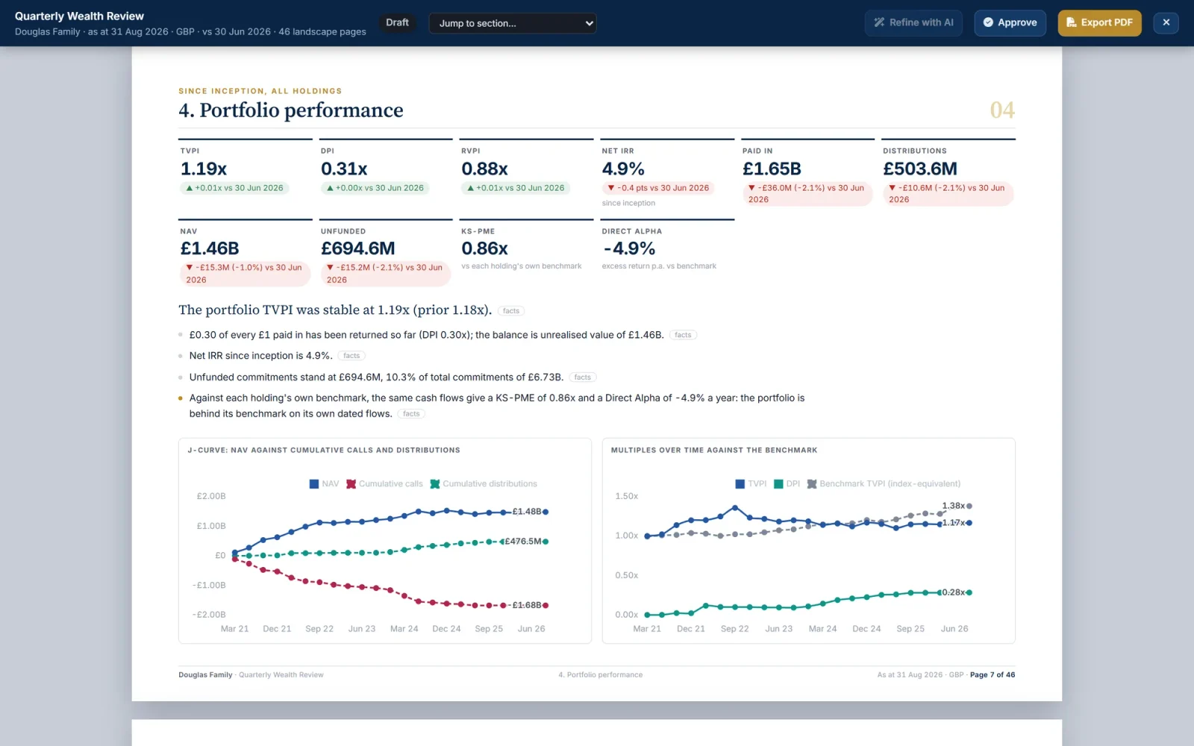Toggle DPI series in the multiples legend
Screen dimensions: 1194x746
tap(787, 484)
